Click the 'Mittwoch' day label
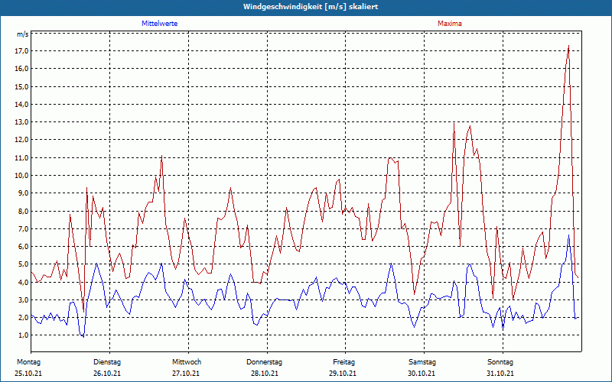 187,362
